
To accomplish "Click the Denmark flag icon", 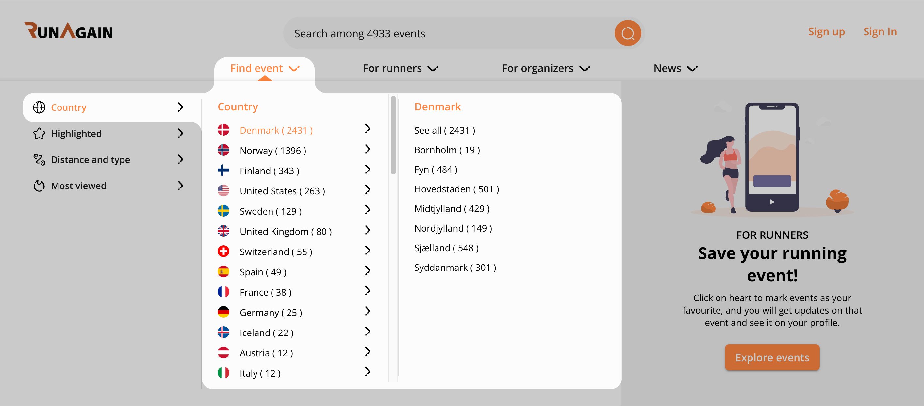I will click(x=223, y=130).
